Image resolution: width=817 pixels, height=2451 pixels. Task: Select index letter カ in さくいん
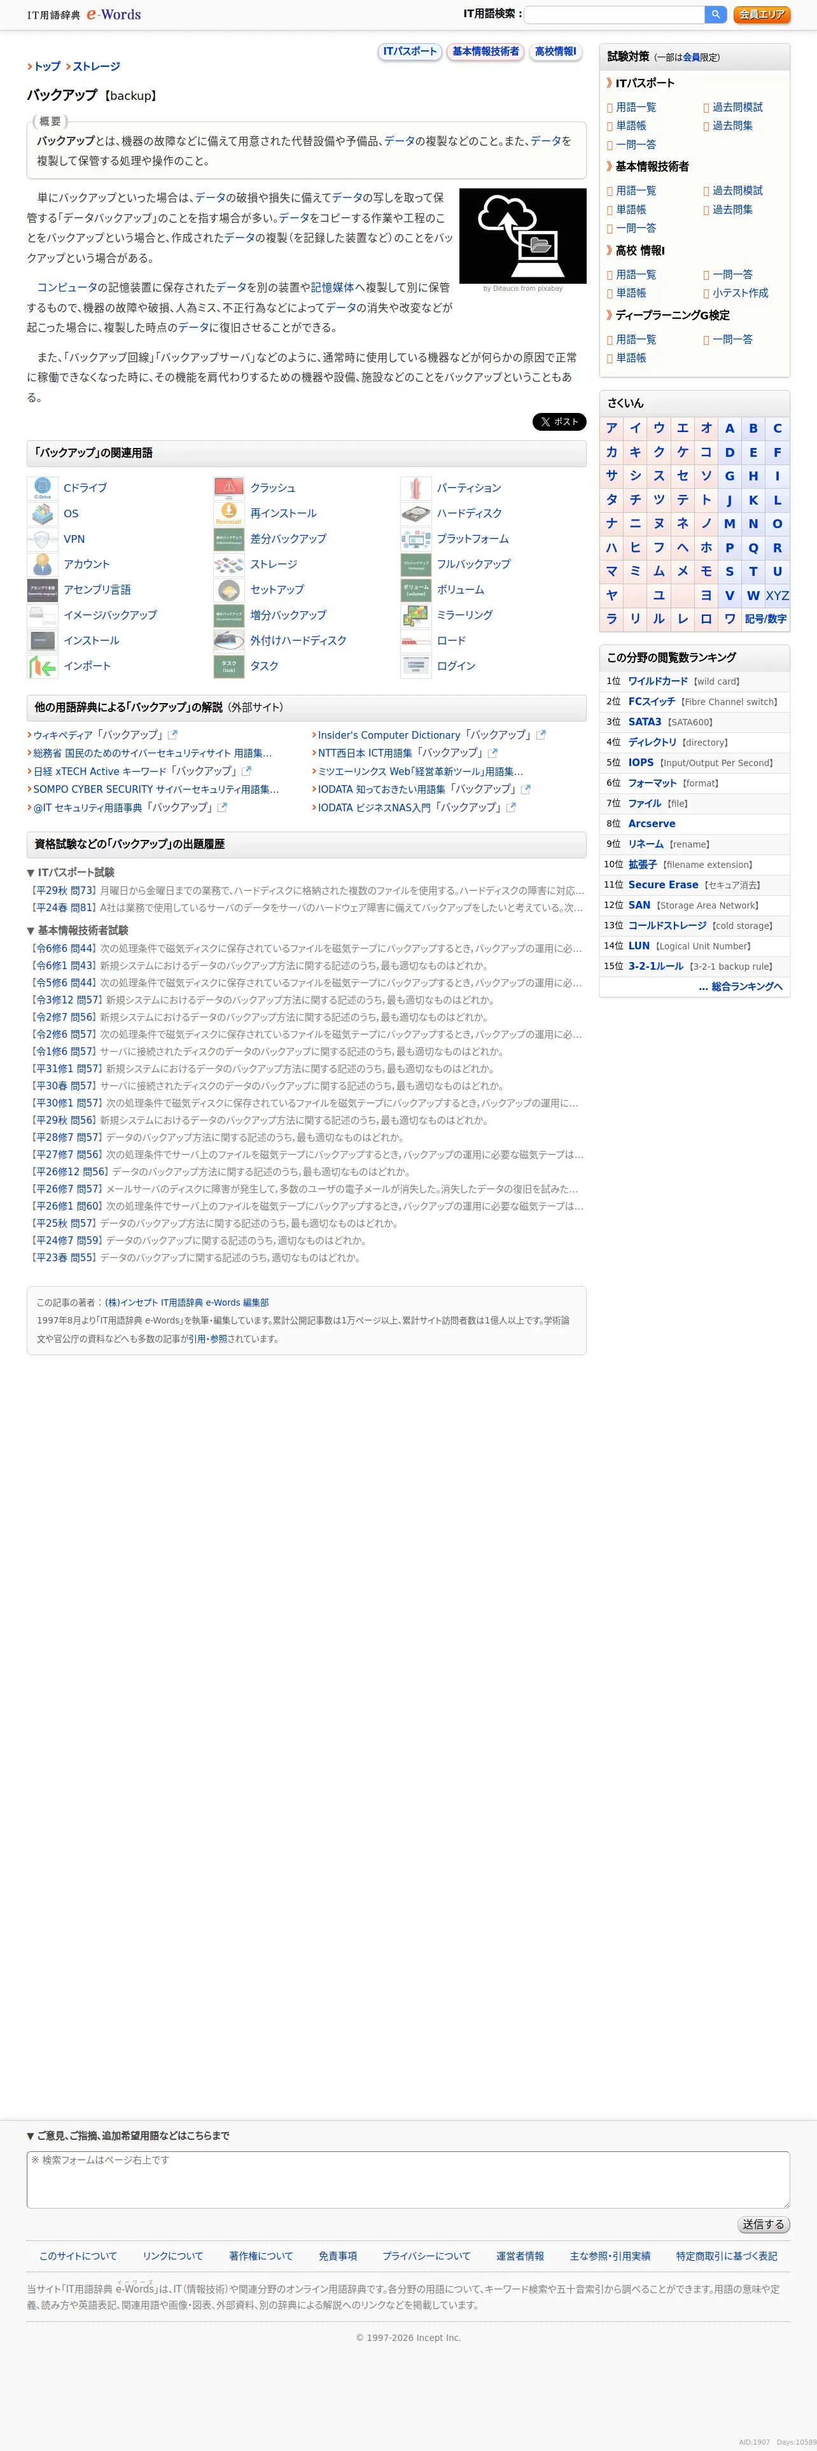click(611, 453)
